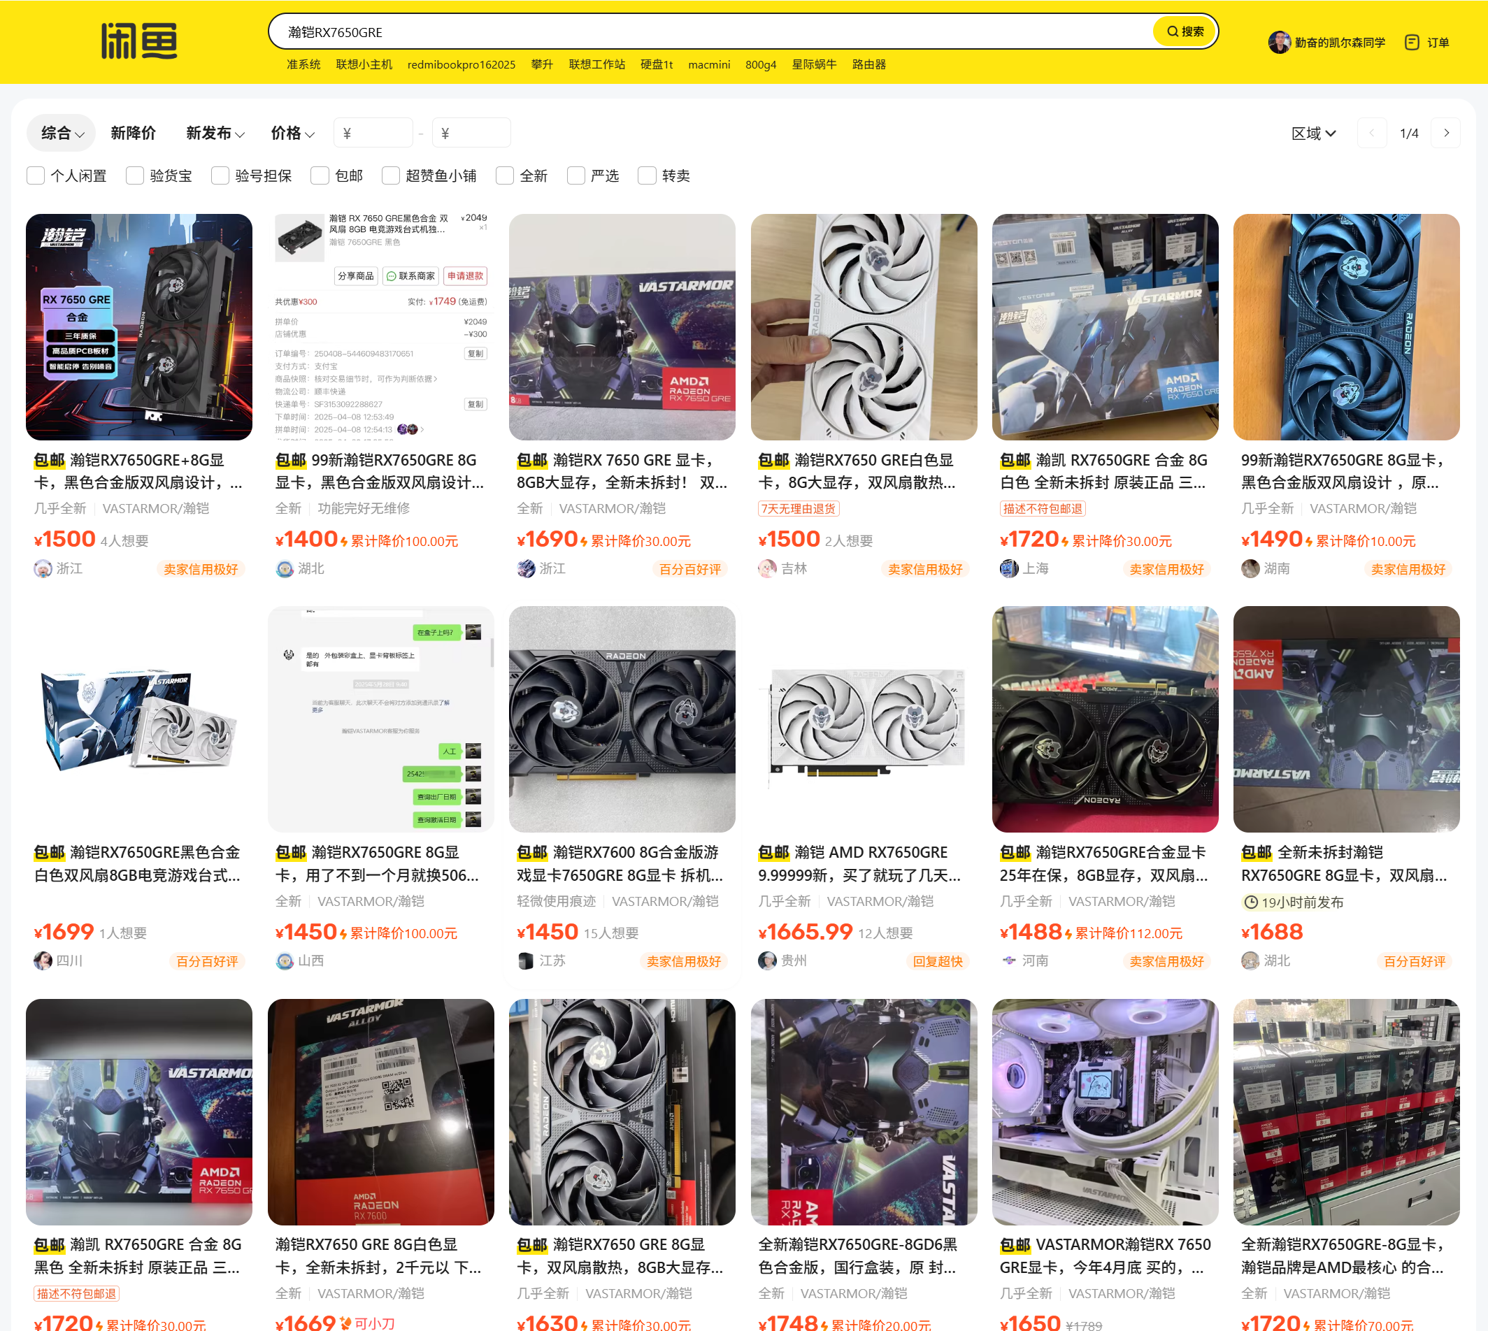Click suggested search term 硬盘1t
The height and width of the screenshot is (1331, 1488).
click(656, 64)
